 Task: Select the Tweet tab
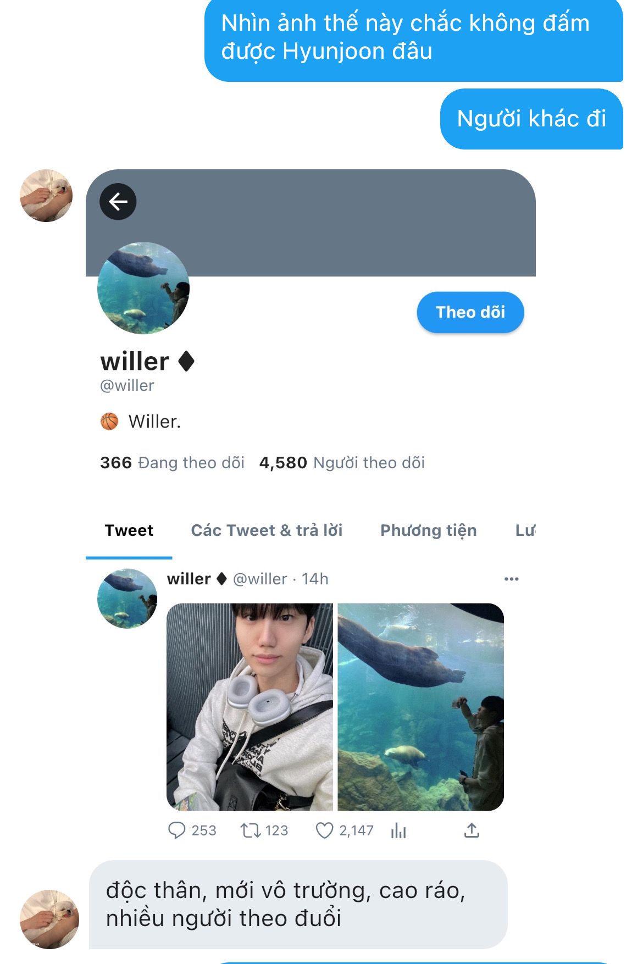[x=129, y=530]
